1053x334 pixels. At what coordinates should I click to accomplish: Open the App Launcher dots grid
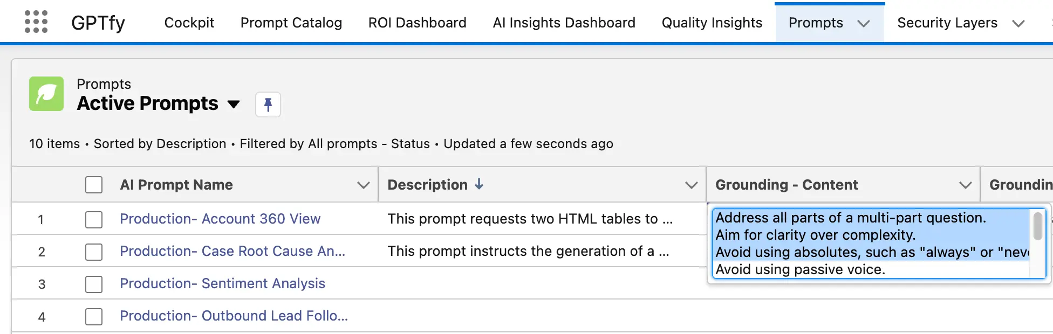pyautogui.click(x=36, y=22)
